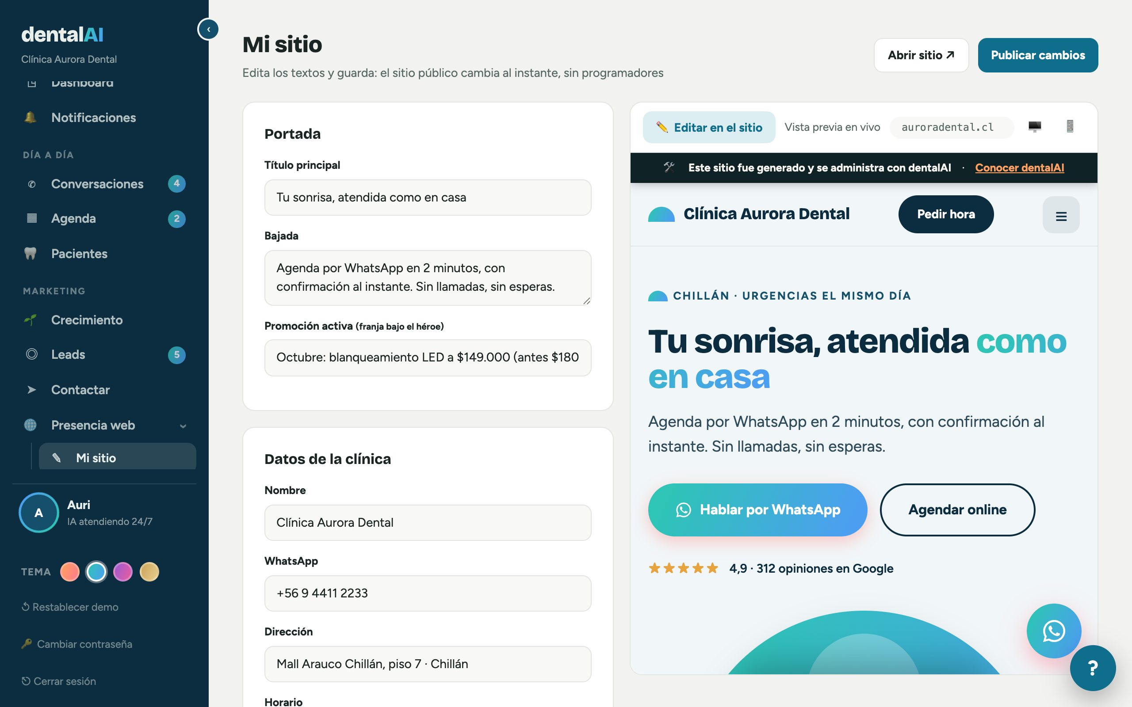This screenshot has height=707, width=1132.
Task: Open the Conocer dentalAI link
Action: coord(1019,167)
